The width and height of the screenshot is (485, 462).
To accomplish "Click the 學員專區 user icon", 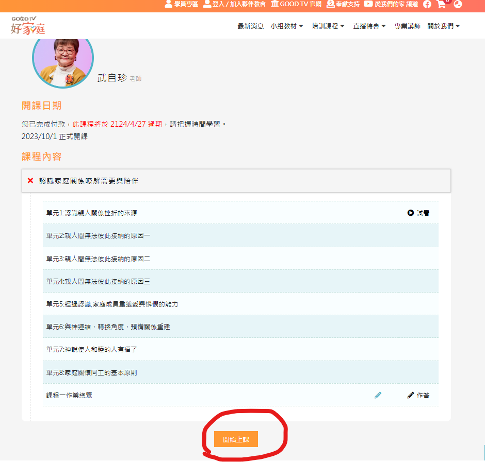I will (x=169, y=4).
